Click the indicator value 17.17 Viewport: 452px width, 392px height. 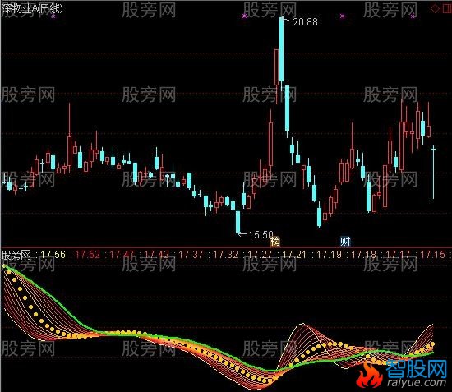coord(398,255)
